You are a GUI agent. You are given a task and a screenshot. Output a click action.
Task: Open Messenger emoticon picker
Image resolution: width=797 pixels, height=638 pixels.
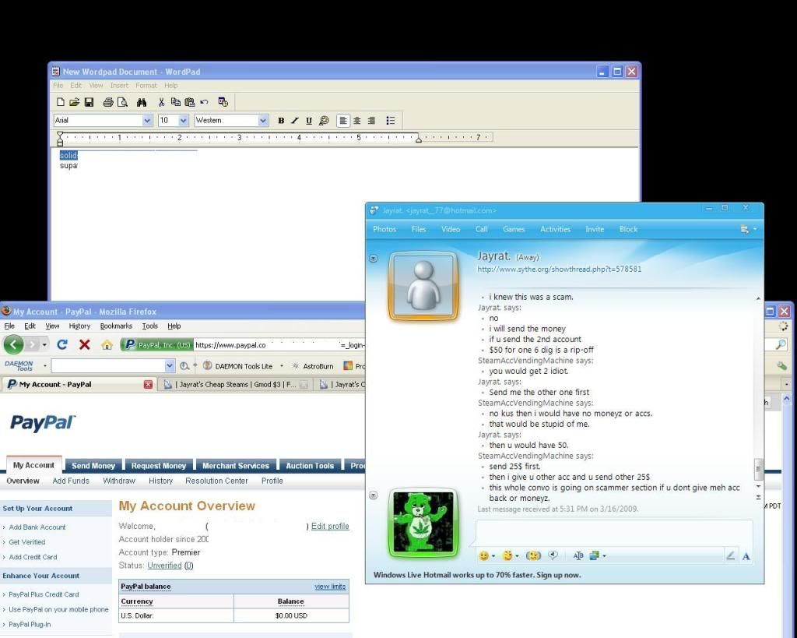click(486, 555)
